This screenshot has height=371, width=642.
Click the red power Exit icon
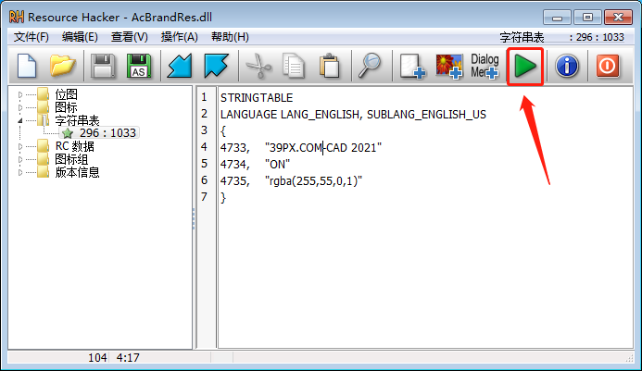coord(607,66)
